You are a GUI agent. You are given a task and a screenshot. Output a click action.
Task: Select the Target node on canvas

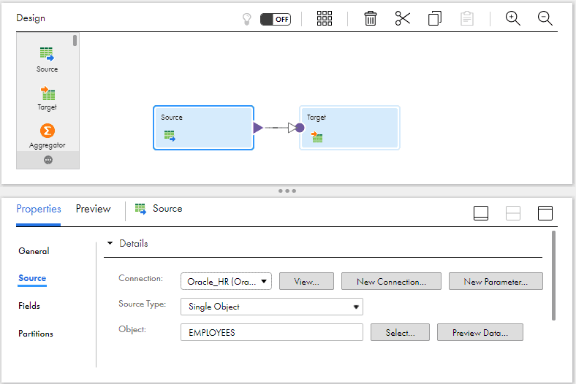(349, 128)
